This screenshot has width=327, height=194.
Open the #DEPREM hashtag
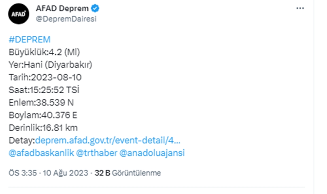(x=30, y=40)
